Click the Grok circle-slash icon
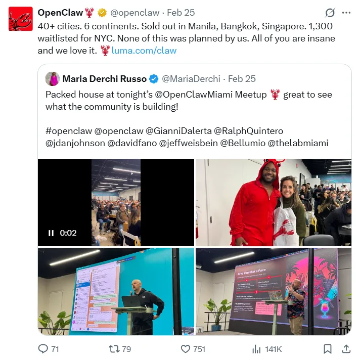The width and height of the screenshot is (360, 361). [x=330, y=13]
